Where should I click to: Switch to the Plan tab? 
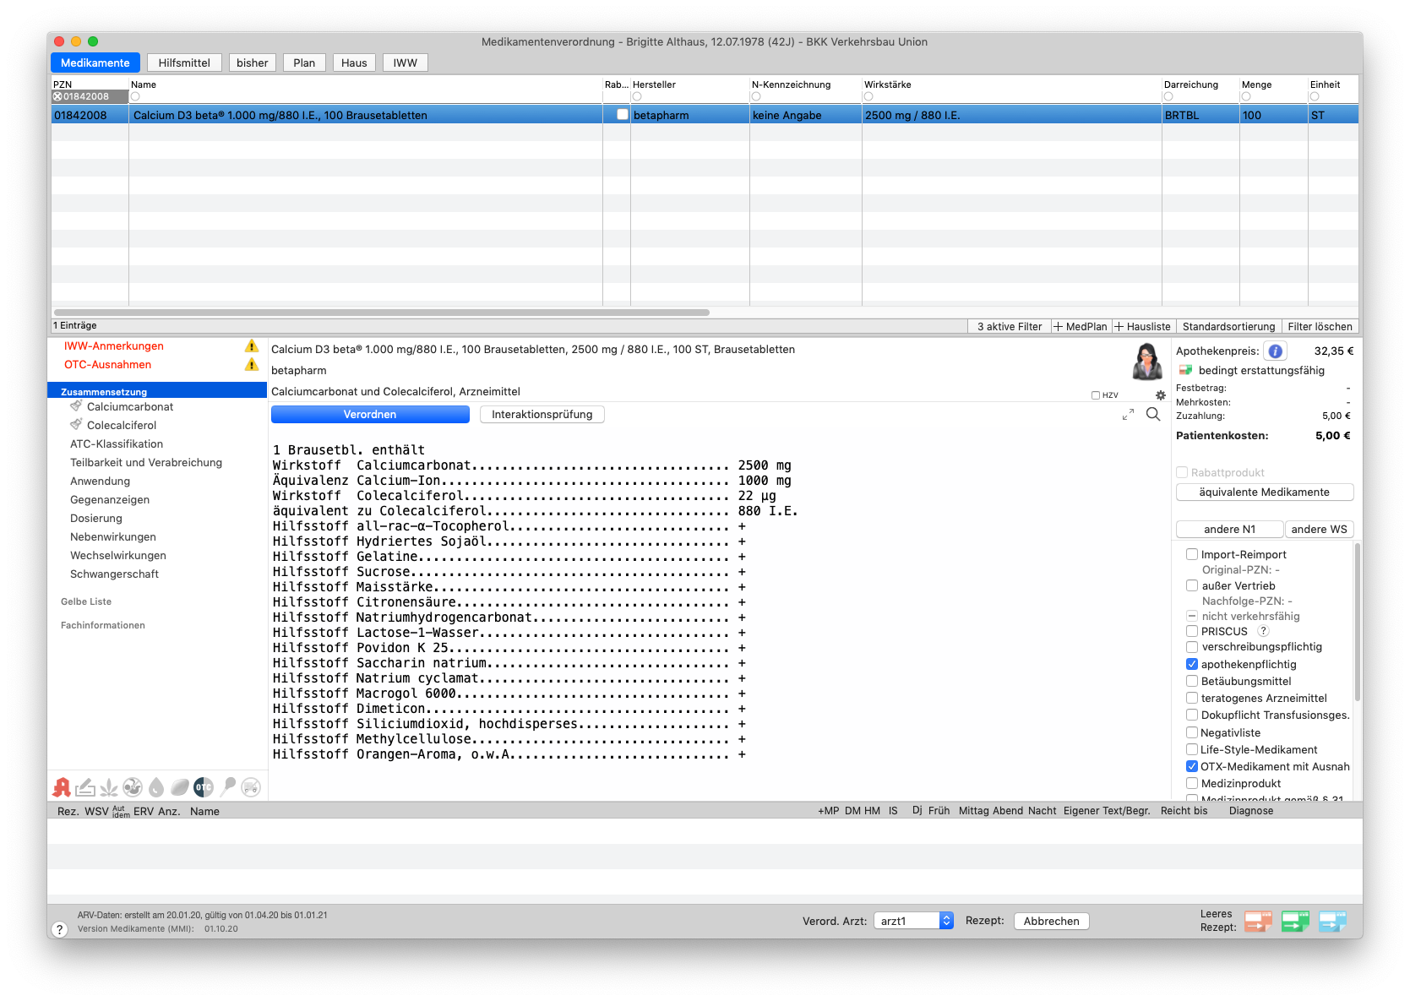[x=304, y=63]
